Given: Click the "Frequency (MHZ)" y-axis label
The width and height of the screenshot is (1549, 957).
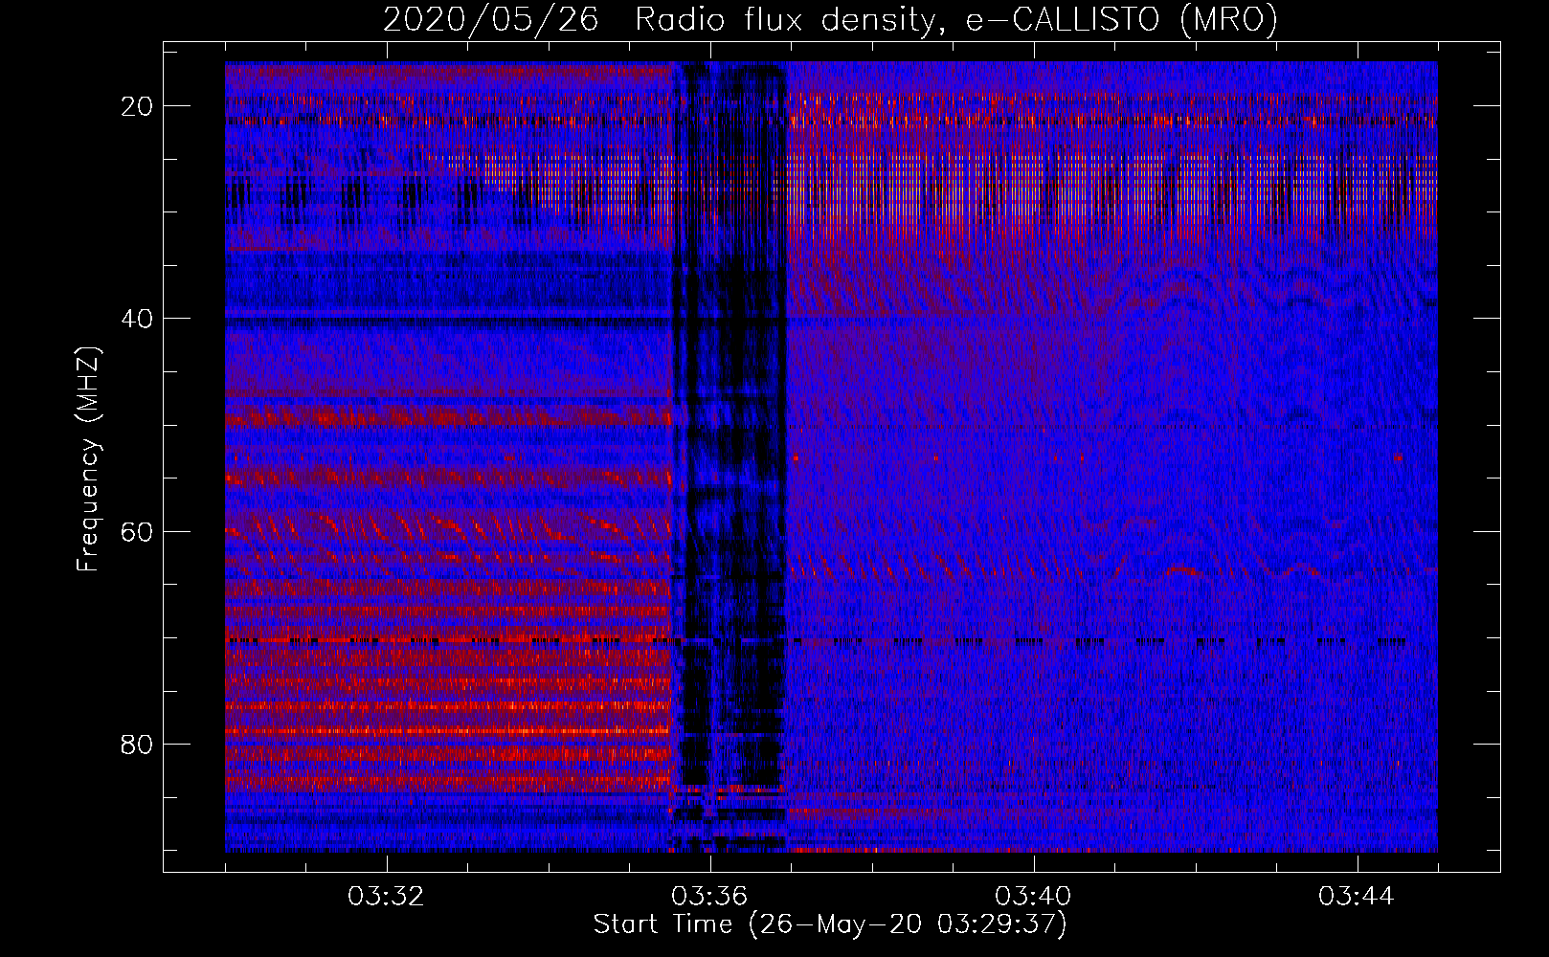Looking at the screenshot, I should pyautogui.click(x=87, y=459).
